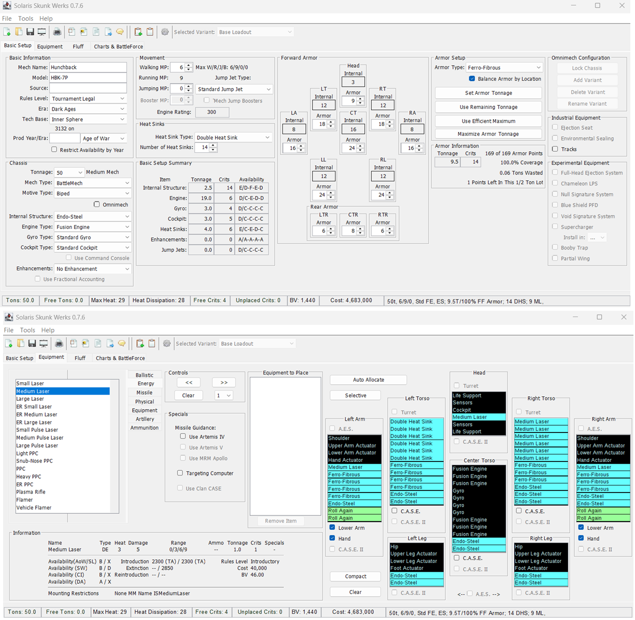
Task: Click Auto Allocate button
Action: pyautogui.click(x=369, y=380)
